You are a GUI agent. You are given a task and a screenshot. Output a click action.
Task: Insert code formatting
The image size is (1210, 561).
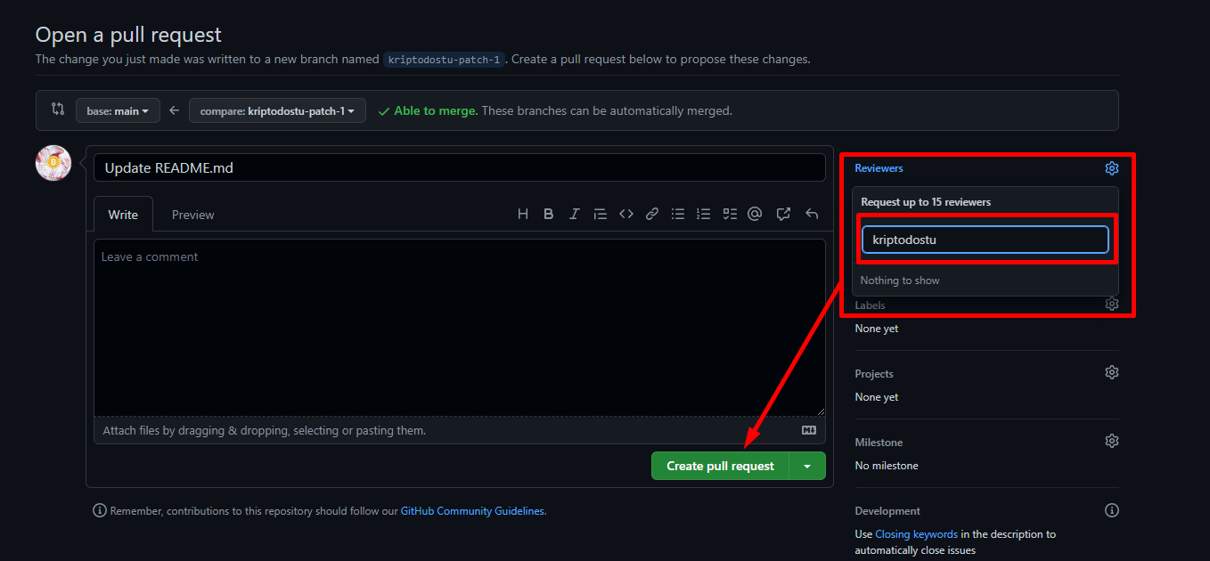pyautogui.click(x=626, y=214)
